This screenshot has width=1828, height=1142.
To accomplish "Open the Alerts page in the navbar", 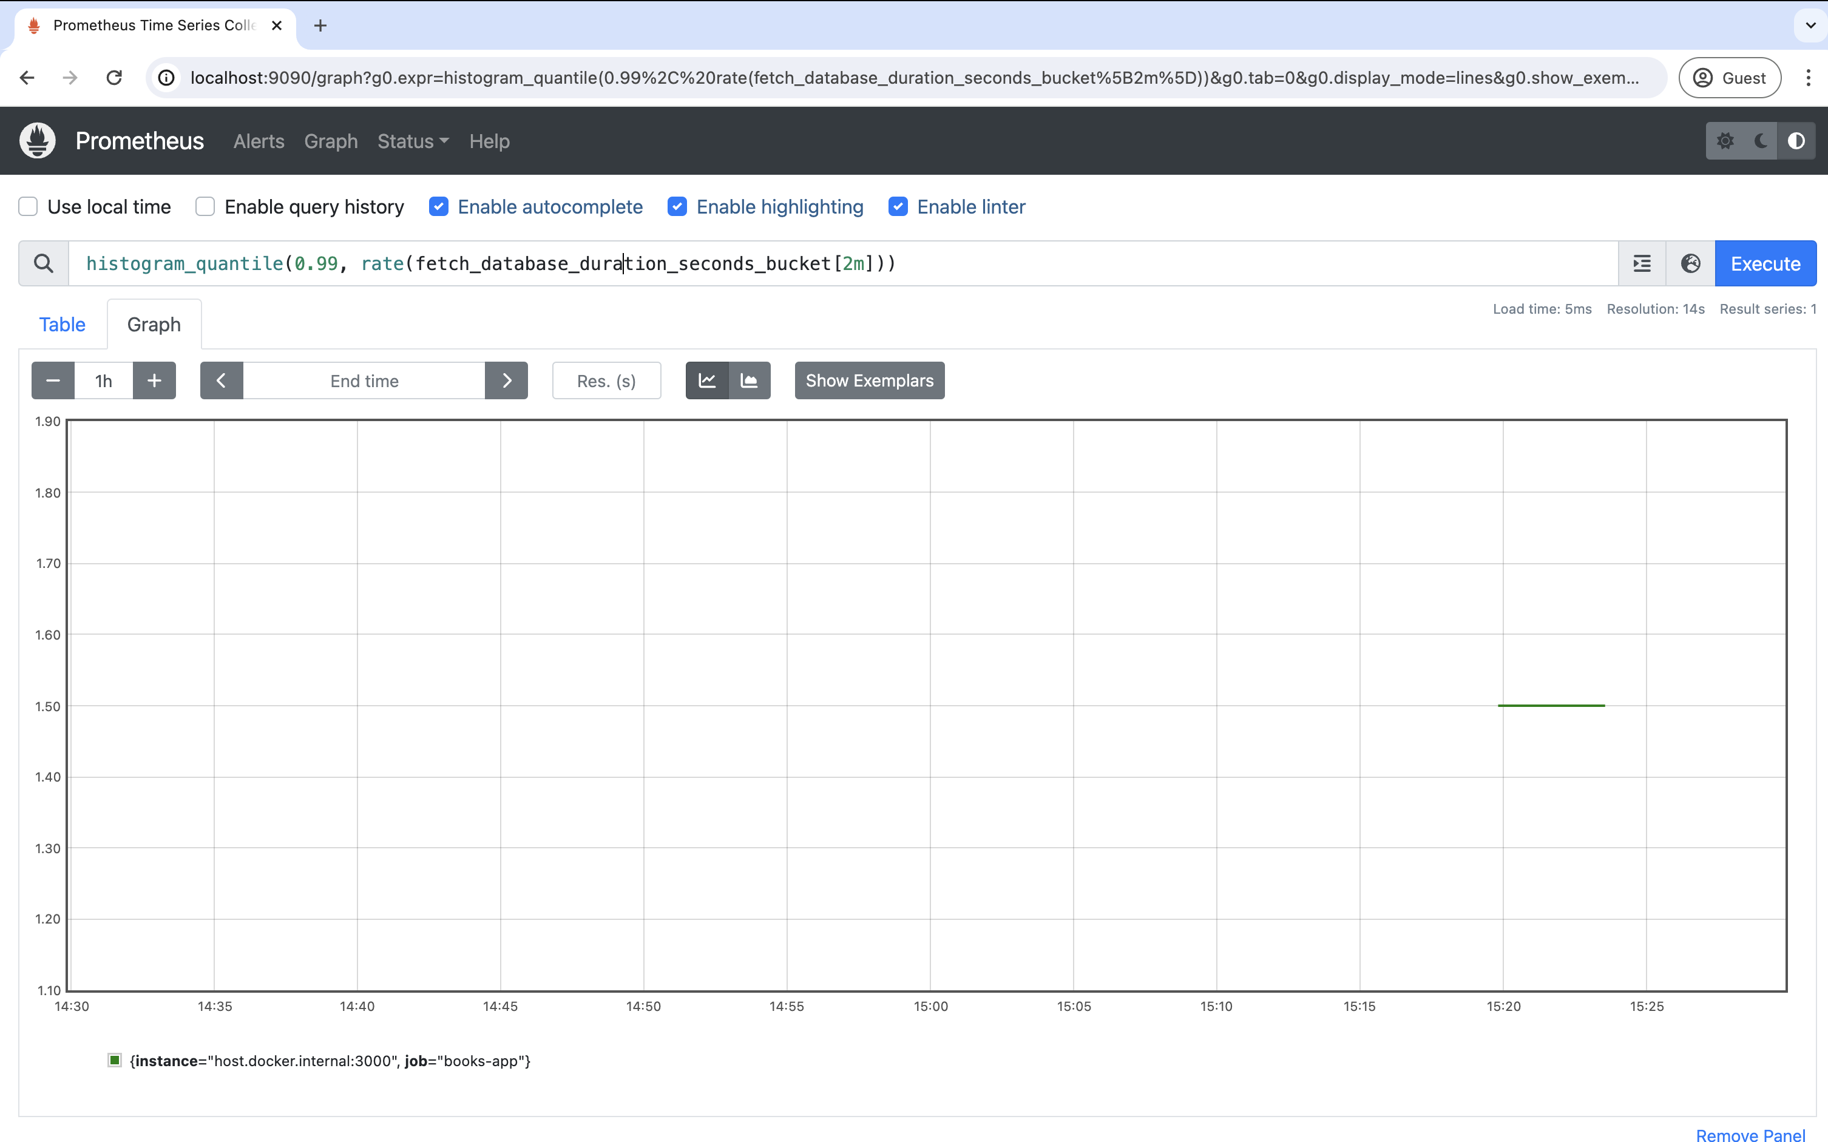I will point(259,141).
